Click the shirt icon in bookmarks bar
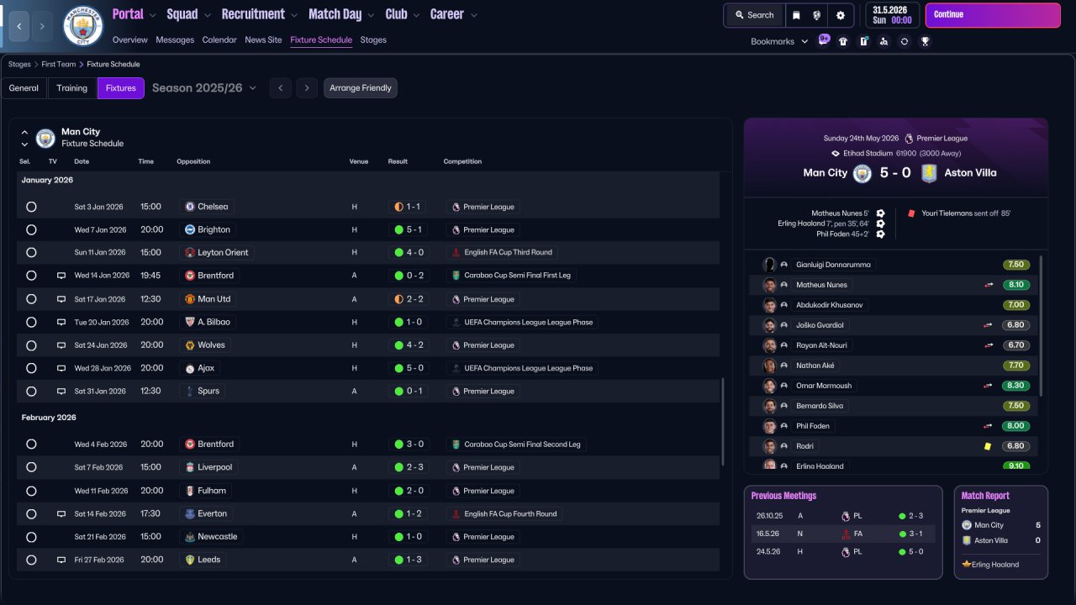 [843, 41]
